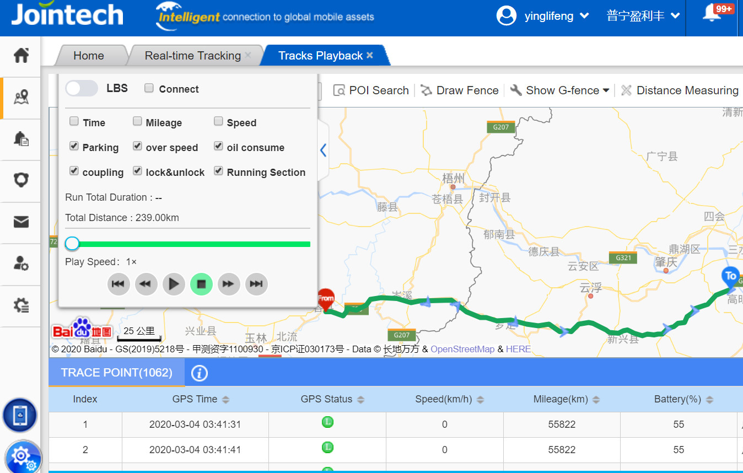Image resolution: width=743 pixels, height=473 pixels.
Task: Enable the Connect checkbox
Action: point(149,88)
